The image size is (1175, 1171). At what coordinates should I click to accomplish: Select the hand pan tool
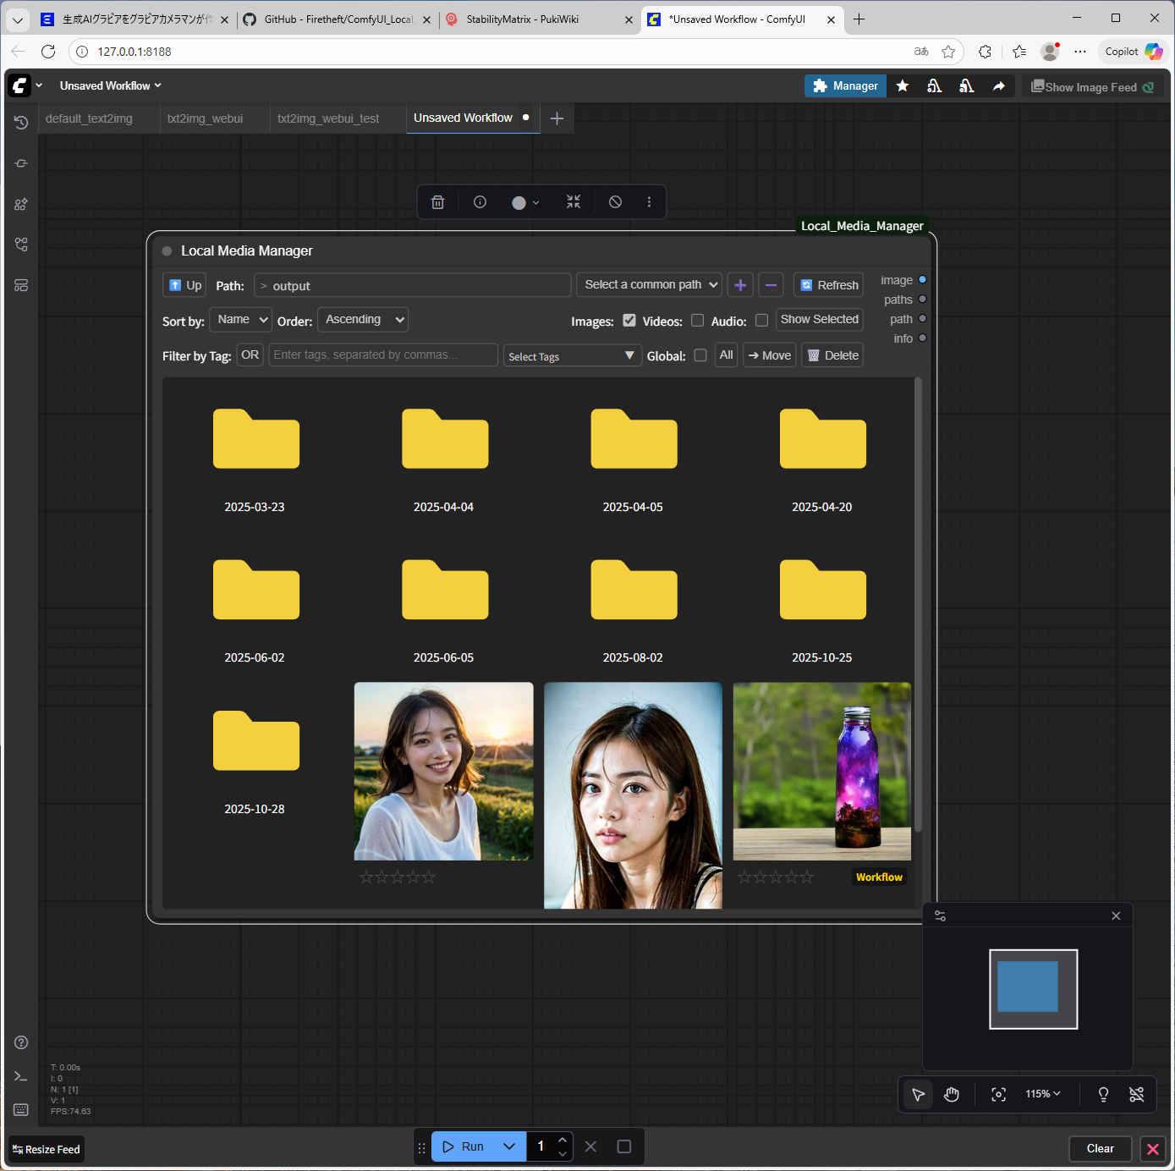952,1095
